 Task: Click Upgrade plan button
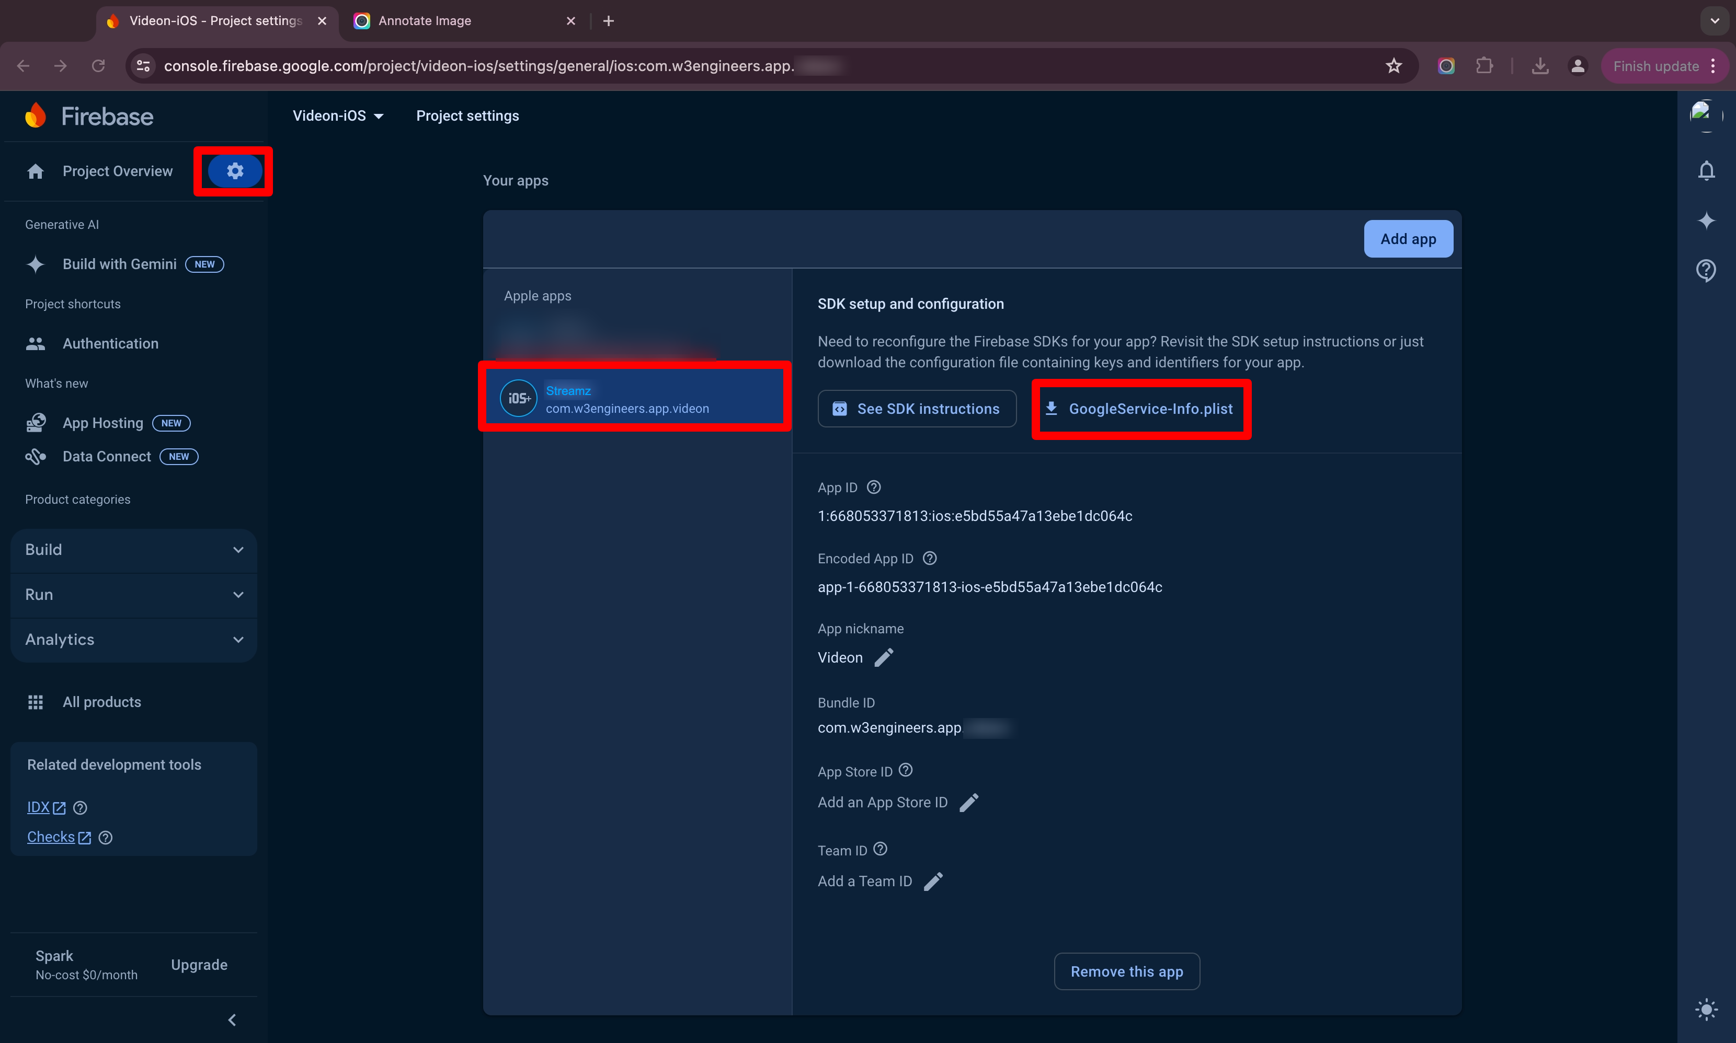click(199, 965)
